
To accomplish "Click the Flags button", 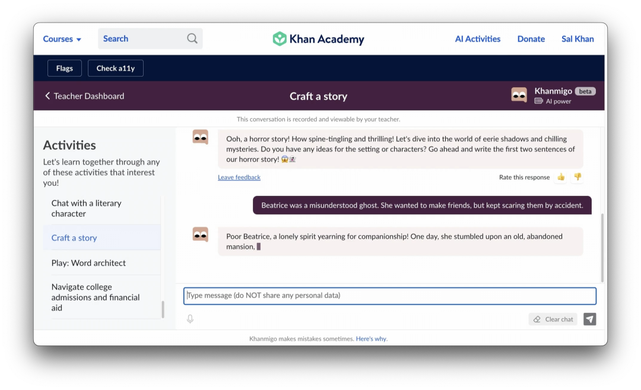I will coord(65,68).
